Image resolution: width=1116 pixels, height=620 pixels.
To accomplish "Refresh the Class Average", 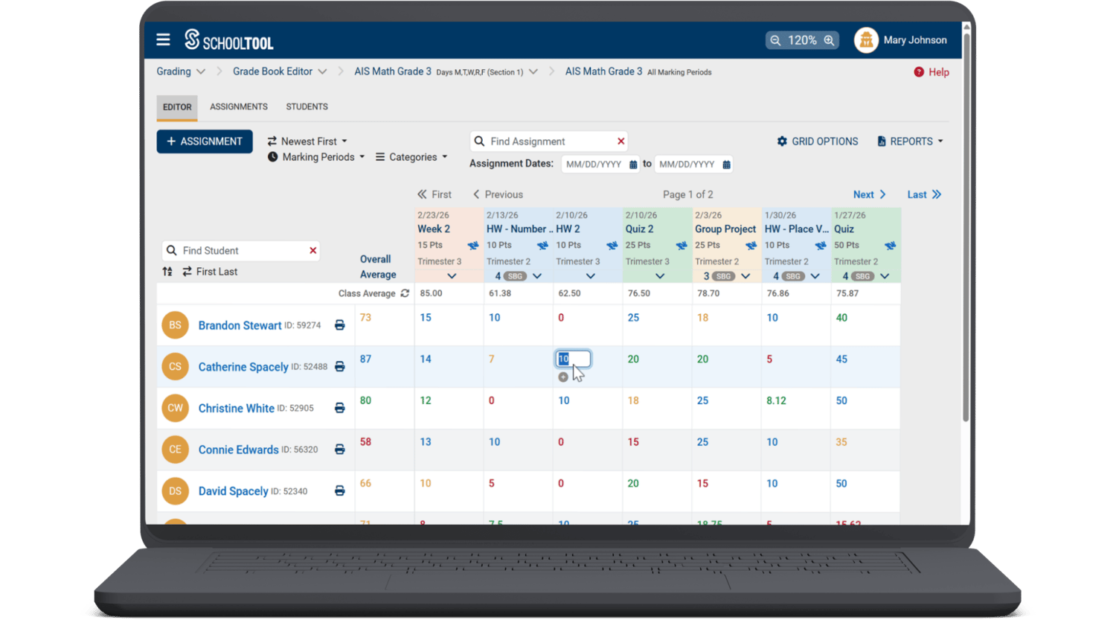I will [x=404, y=293].
